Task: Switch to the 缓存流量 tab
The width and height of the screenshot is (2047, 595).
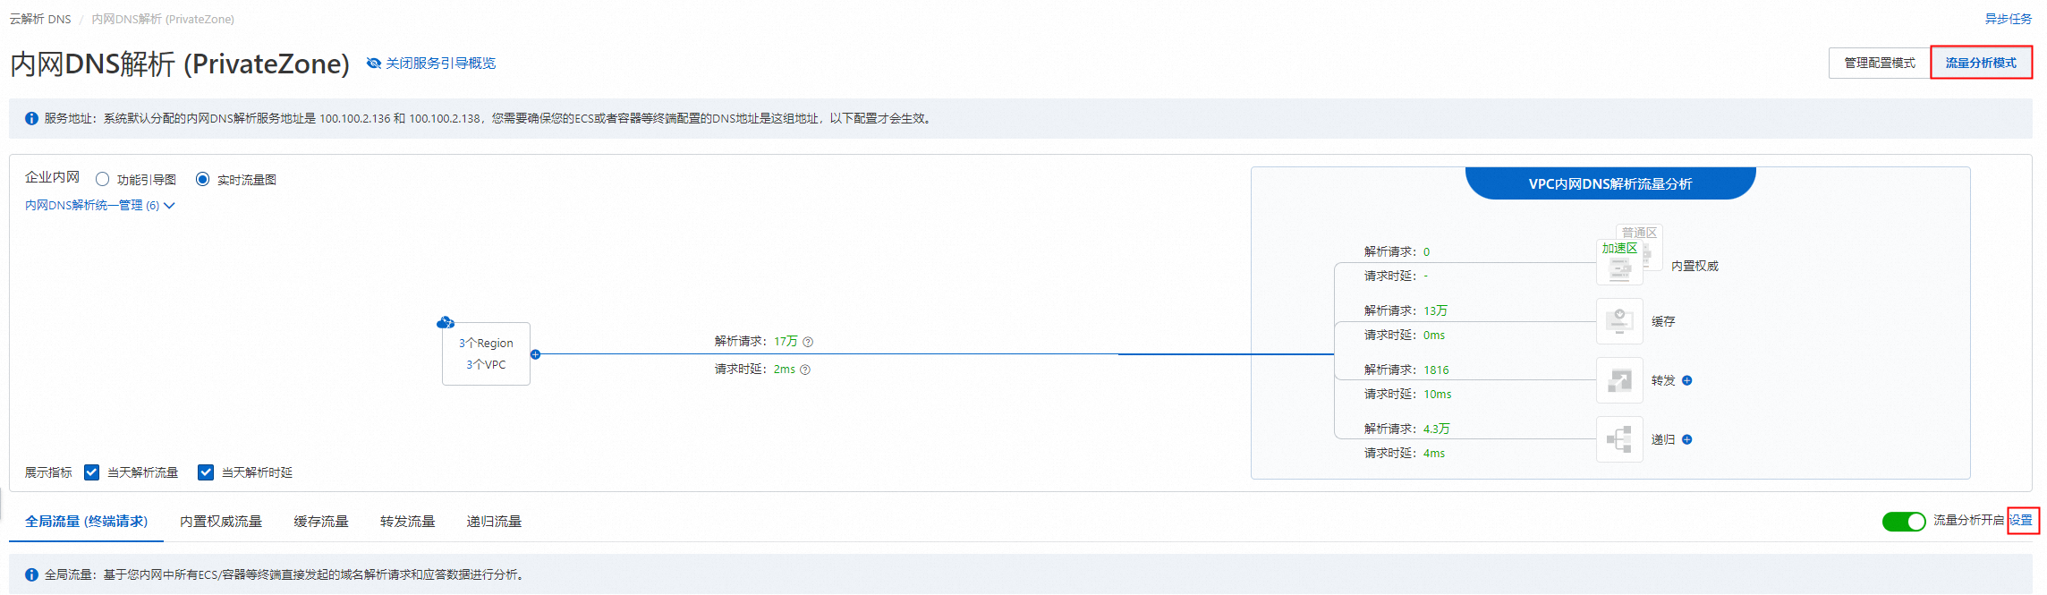Action: 321,521
